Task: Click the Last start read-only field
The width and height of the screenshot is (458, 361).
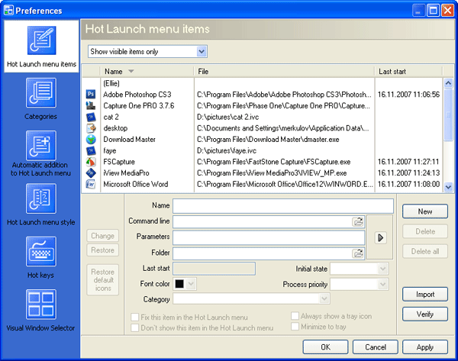Action: [x=214, y=269]
